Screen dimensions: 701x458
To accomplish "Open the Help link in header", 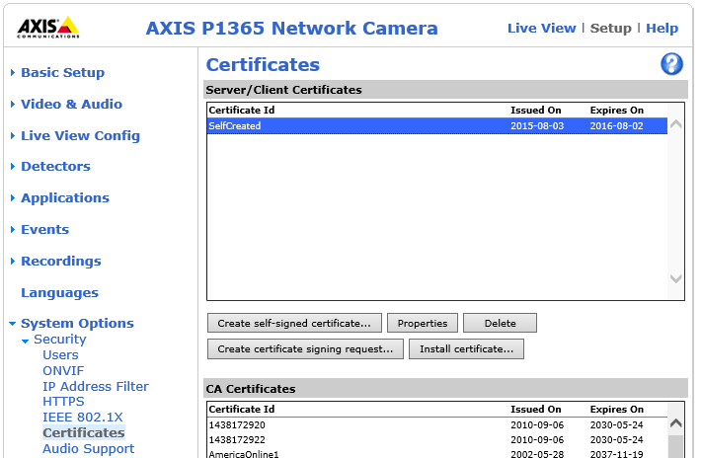I will tap(662, 29).
